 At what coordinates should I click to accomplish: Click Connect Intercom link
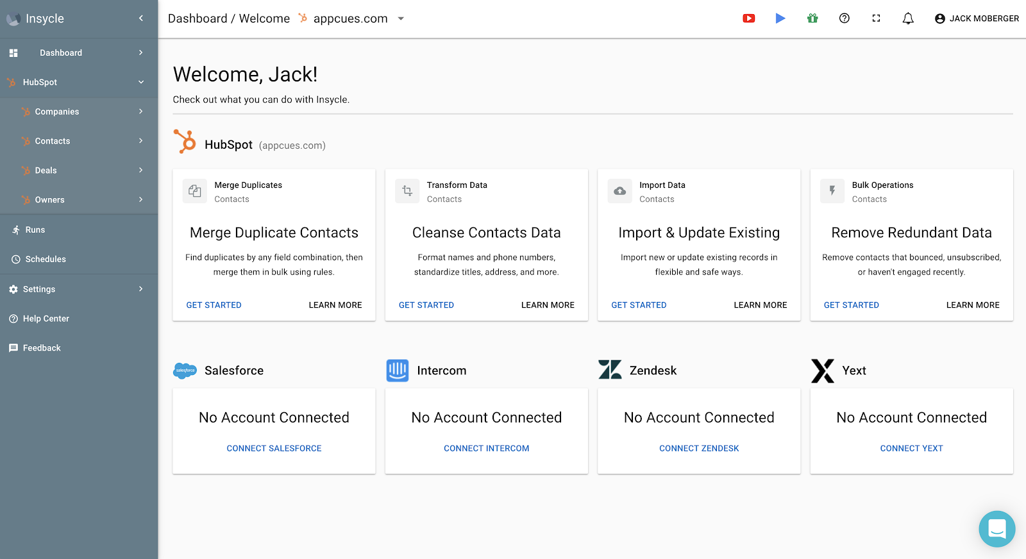coord(487,449)
